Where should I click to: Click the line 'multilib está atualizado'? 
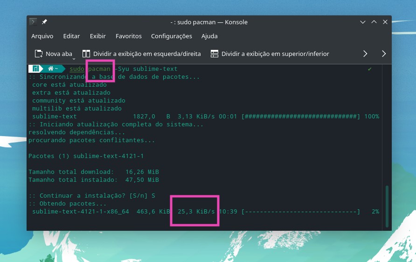point(77,109)
